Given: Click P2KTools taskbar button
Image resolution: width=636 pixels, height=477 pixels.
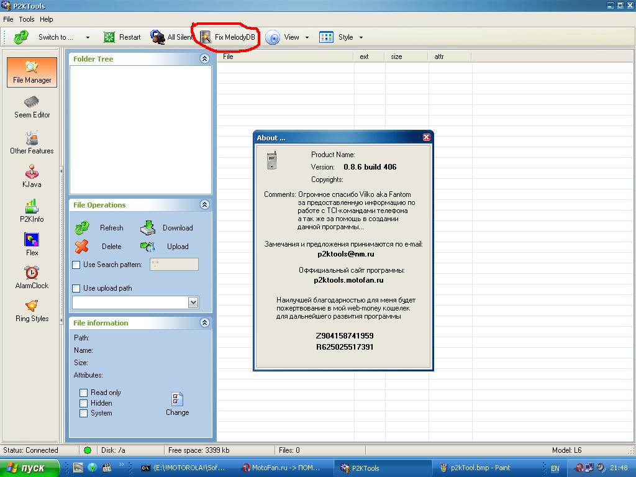Looking at the screenshot, I should coord(381,468).
